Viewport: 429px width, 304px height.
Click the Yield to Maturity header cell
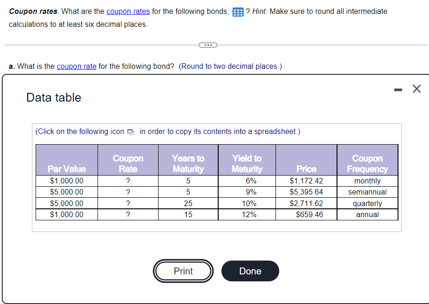pyautogui.click(x=246, y=160)
